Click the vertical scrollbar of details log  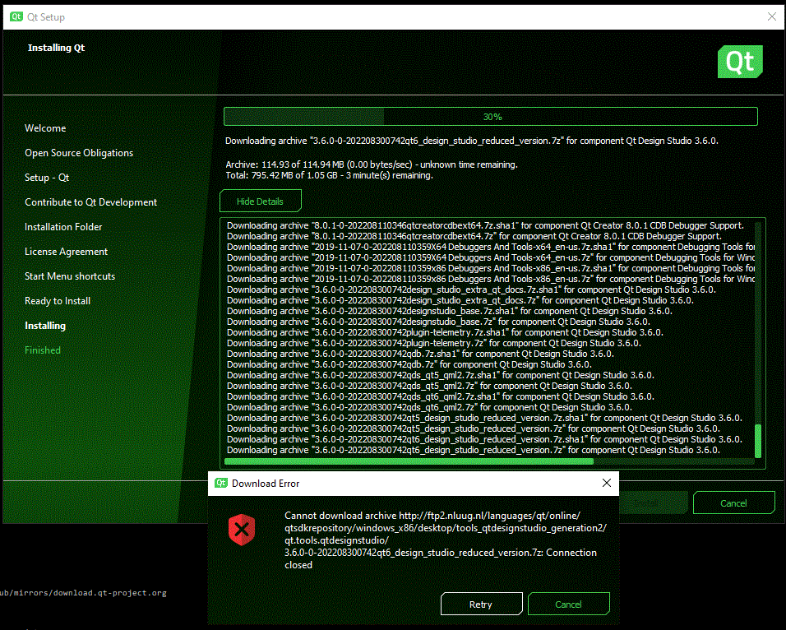coord(758,442)
